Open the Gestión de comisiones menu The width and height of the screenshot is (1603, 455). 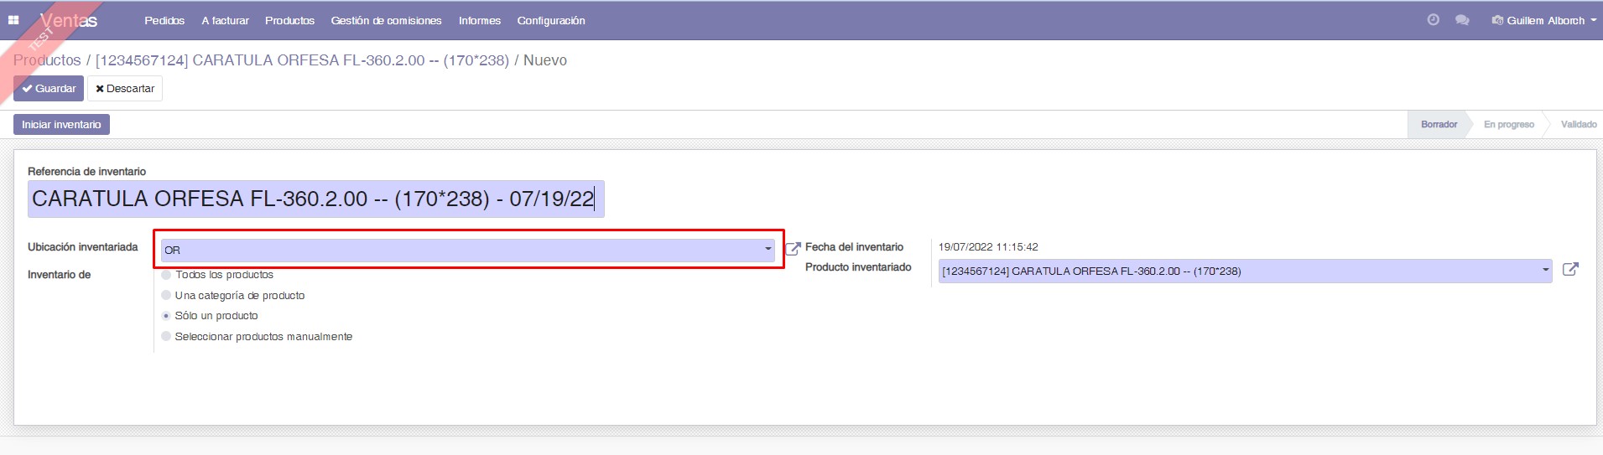(386, 20)
